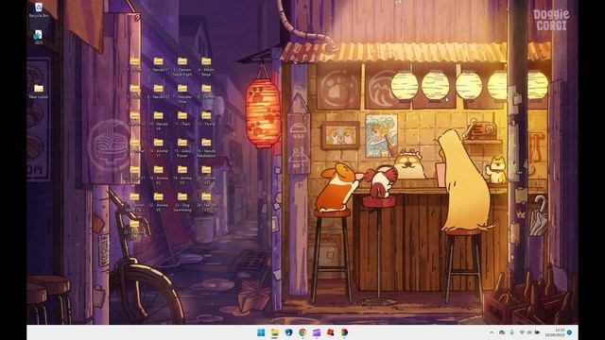Open the 23 - Dog Swimming folder

click(x=182, y=202)
